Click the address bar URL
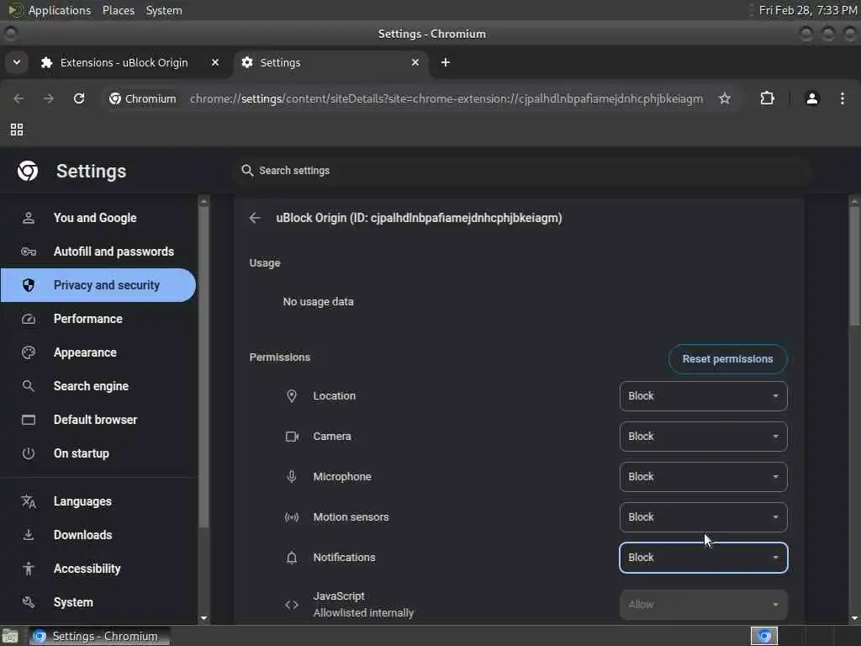This screenshot has width=861, height=646. 446,99
